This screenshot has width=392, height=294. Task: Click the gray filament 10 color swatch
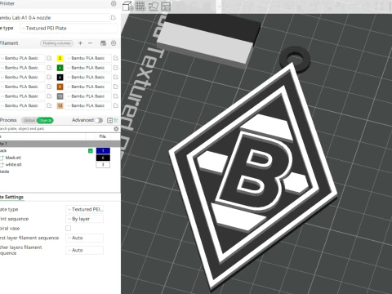[x=60, y=96]
